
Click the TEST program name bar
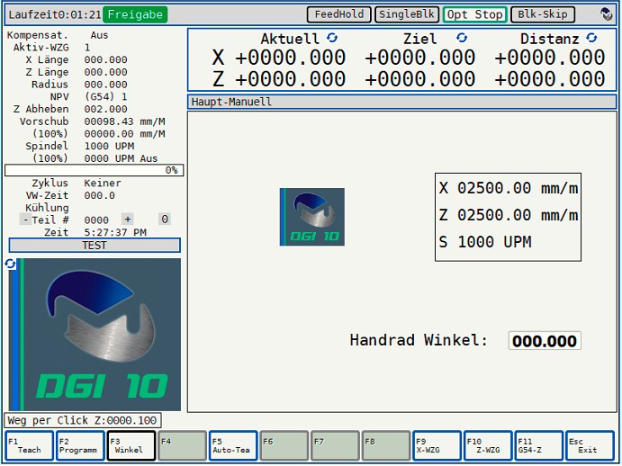(95, 245)
